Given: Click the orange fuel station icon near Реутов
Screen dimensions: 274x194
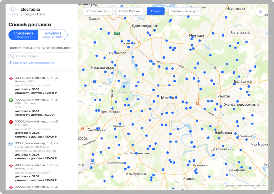Looking at the screenshot, I should tap(197, 103).
